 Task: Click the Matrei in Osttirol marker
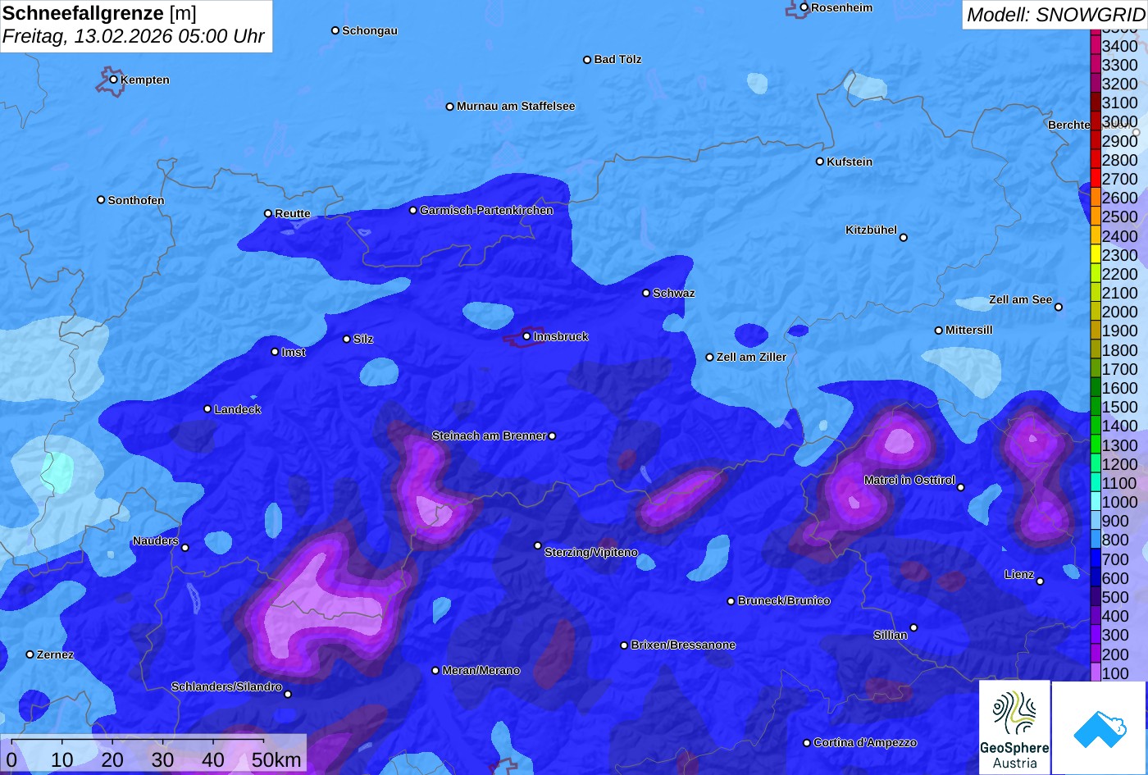tap(961, 487)
